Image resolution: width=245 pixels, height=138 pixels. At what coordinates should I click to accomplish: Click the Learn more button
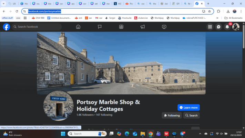[188, 107]
